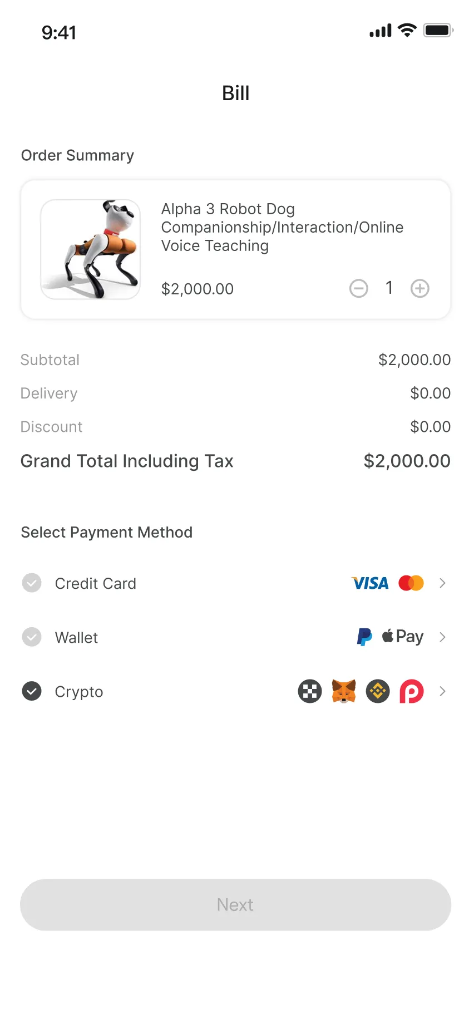Increase the robot dog quantity

(420, 288)
